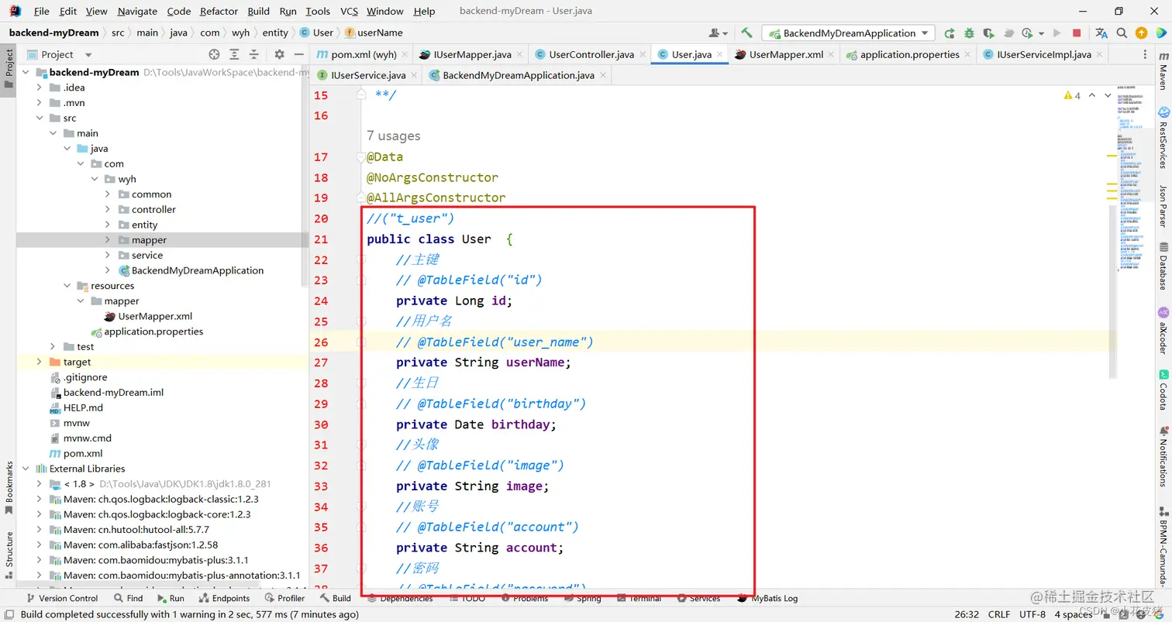
Task: Open the Notifications side panel
Action: pos(1163,458)
